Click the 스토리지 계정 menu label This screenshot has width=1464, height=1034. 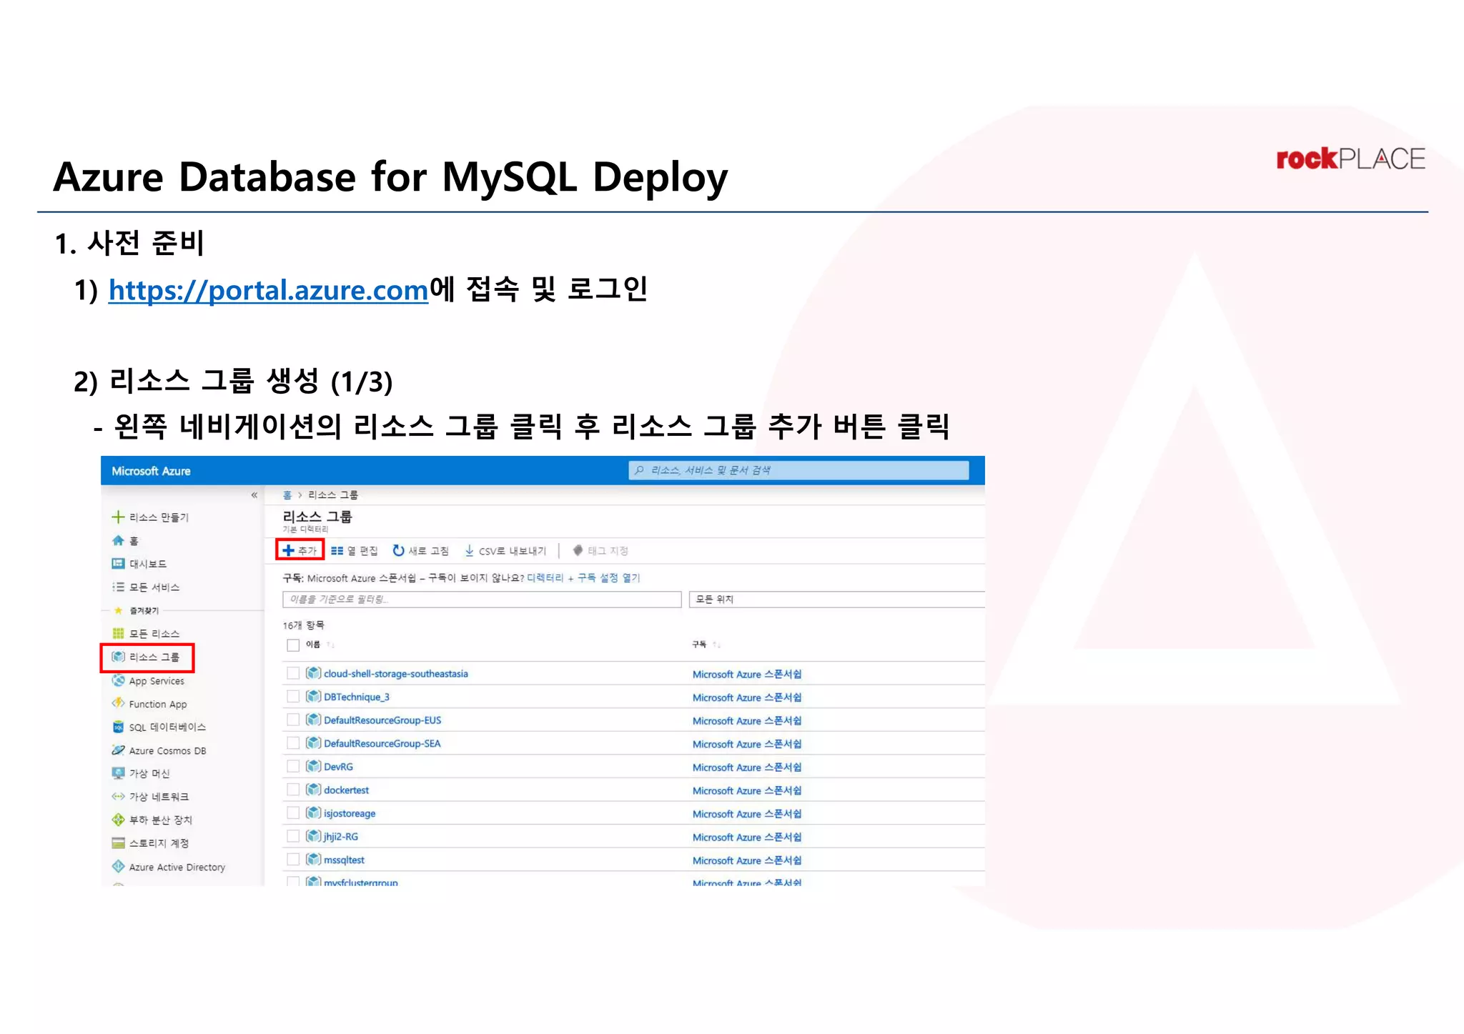pyautogui.click(x=159, y=843)
